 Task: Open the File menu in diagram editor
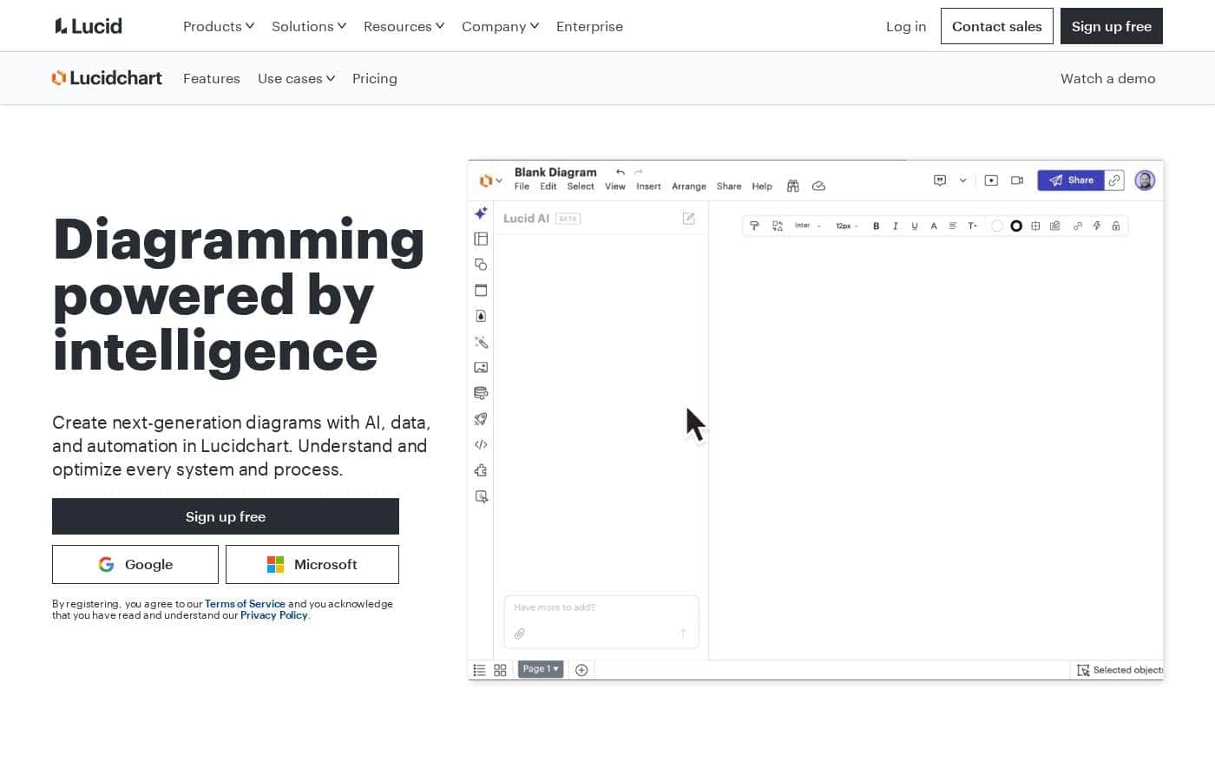point(522,187)
